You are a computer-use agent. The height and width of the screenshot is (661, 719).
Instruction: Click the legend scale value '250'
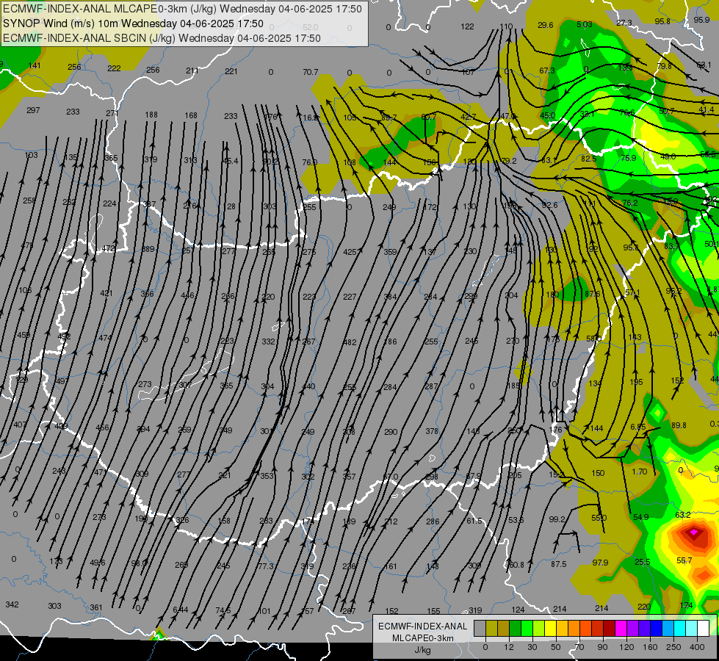point(673,647)
